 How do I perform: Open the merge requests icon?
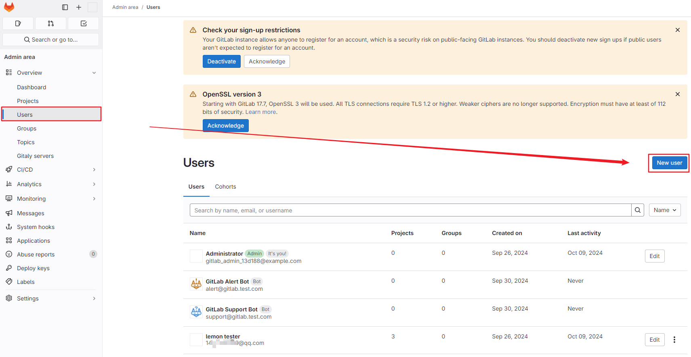click(x=50, y=23)
